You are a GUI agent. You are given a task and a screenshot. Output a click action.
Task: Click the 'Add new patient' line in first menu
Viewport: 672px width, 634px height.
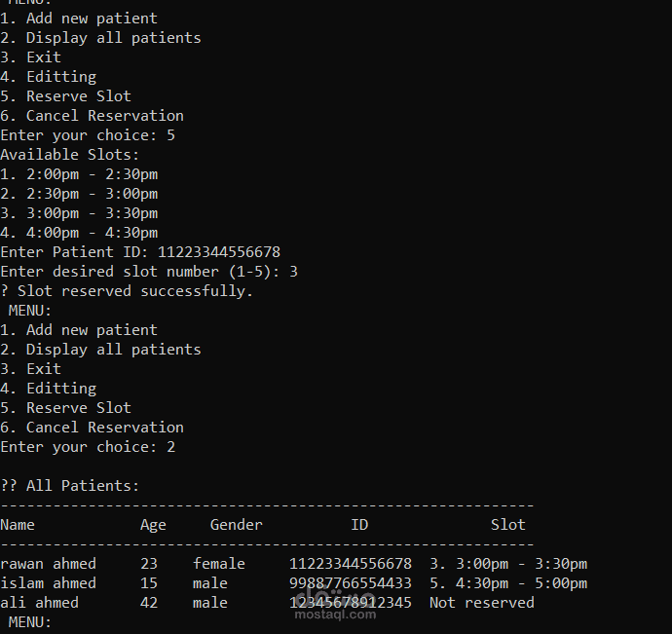(x=79, y=19)
